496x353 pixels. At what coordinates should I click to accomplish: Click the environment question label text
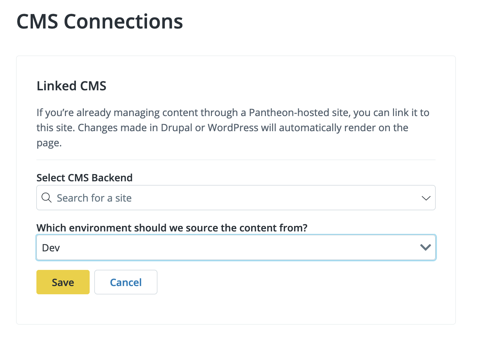(172, 228)
